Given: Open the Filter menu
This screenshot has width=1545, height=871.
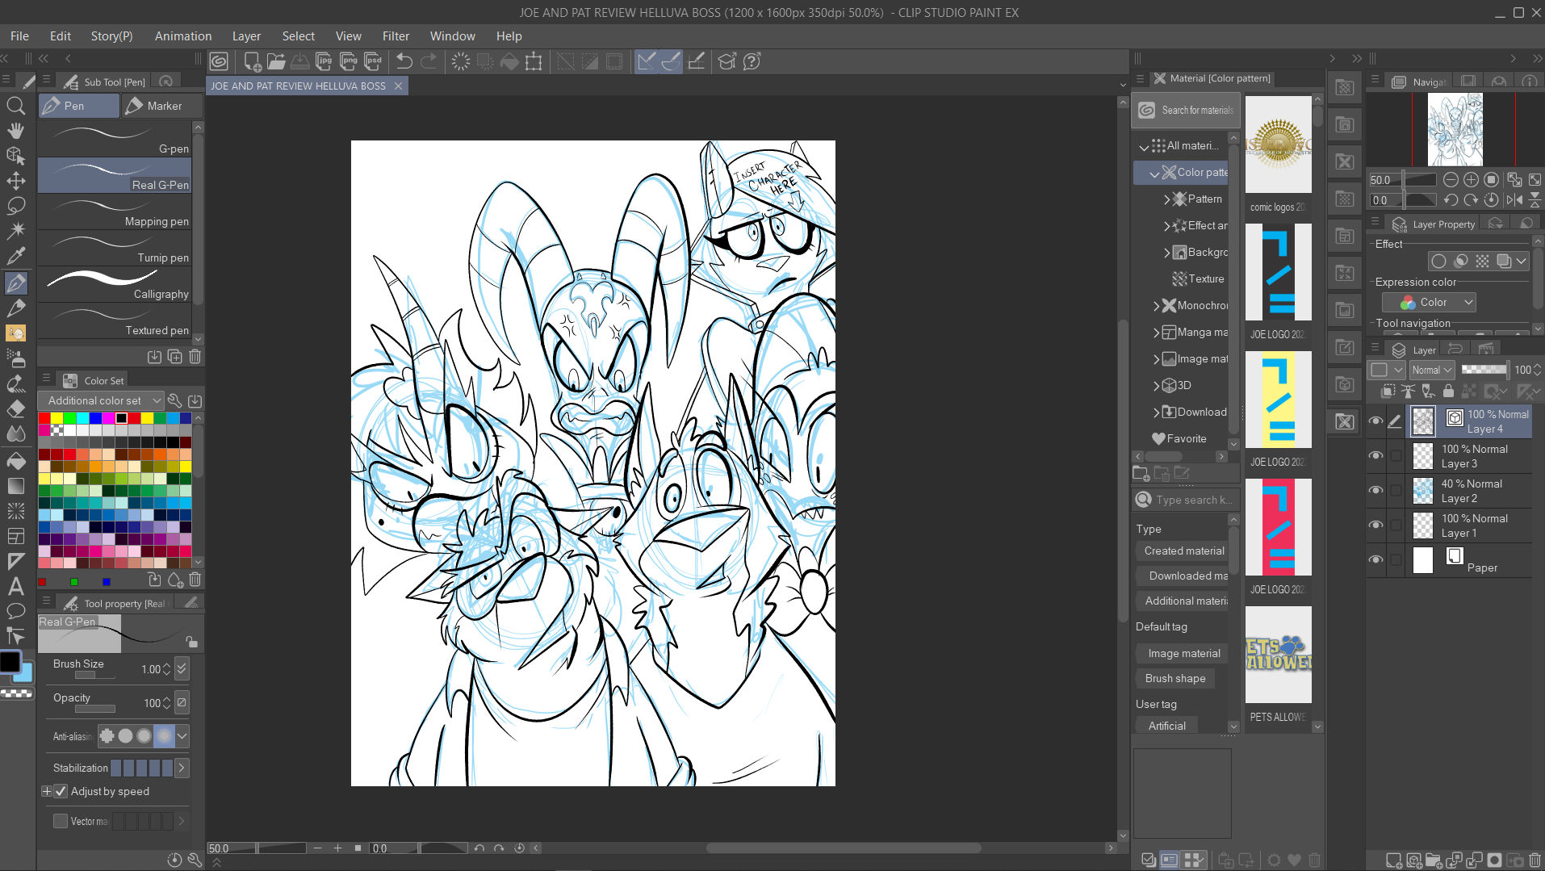Looking at the screenshot, I should point(395,36).
